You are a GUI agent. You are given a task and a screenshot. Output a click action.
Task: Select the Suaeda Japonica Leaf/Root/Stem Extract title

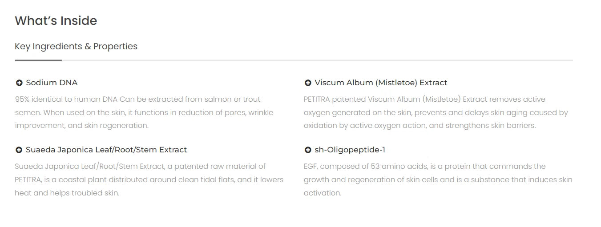coord(106,150)
